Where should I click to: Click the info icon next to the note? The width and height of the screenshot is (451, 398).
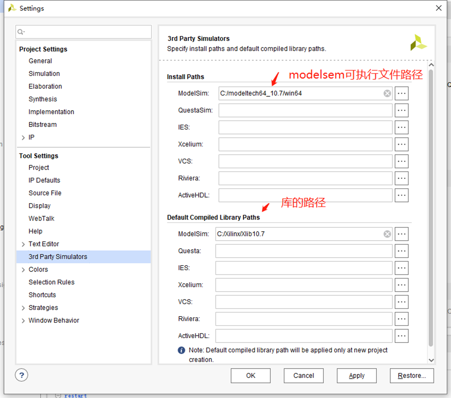181,350
